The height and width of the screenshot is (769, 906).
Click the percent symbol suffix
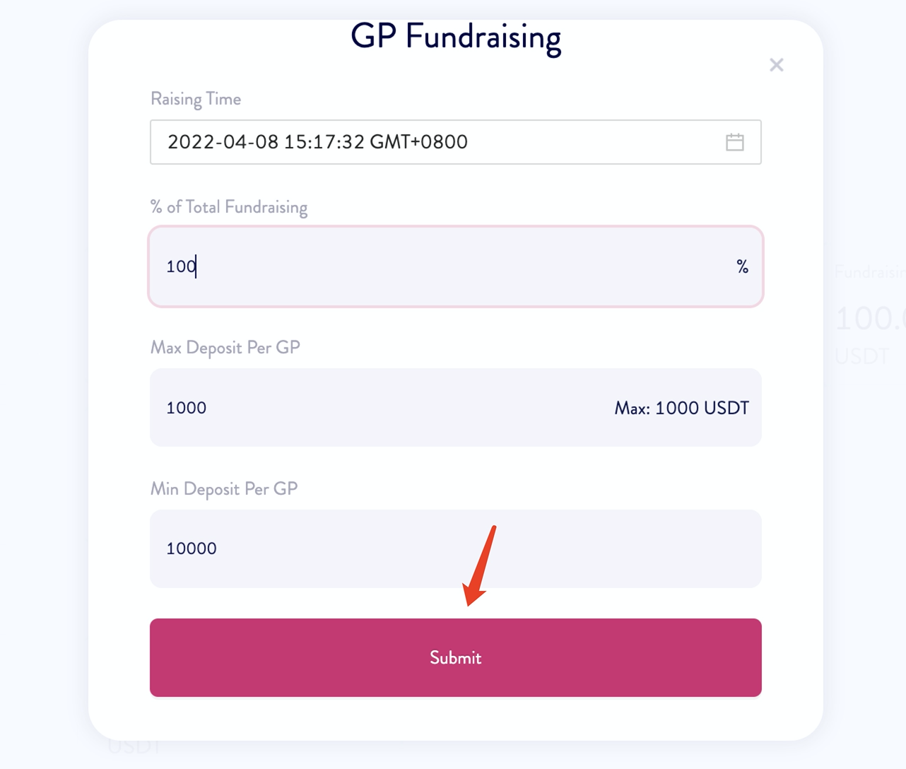point(742,266)
